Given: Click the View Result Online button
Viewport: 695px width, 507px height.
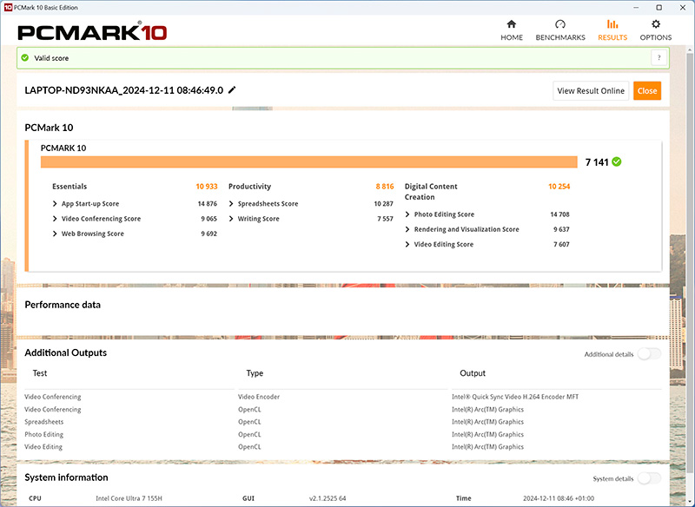Looking at the screenshot, I should 591,91.
